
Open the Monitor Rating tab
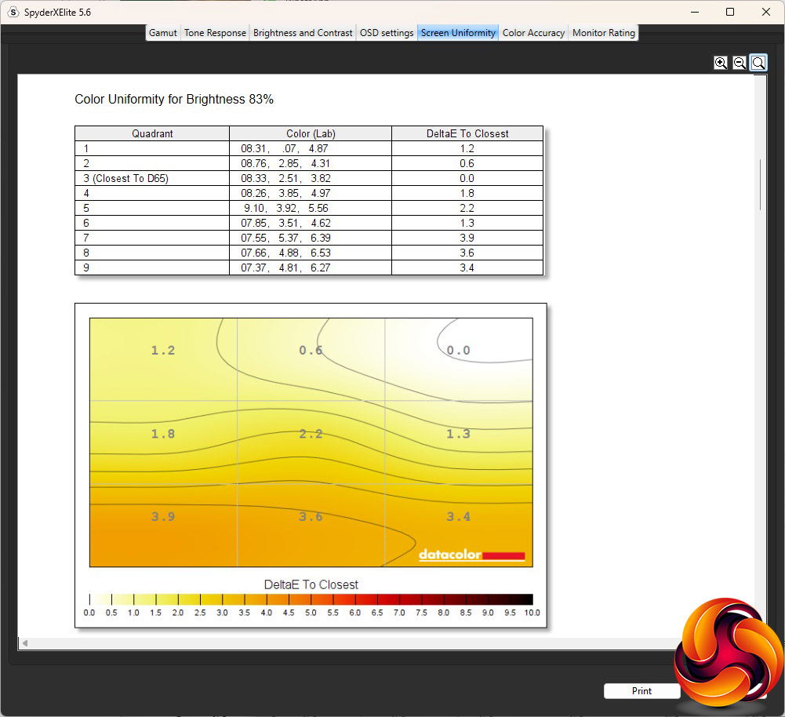point(603,32)
